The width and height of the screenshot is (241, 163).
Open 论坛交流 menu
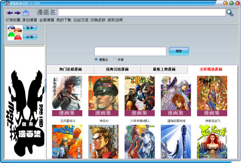(81, 20)
